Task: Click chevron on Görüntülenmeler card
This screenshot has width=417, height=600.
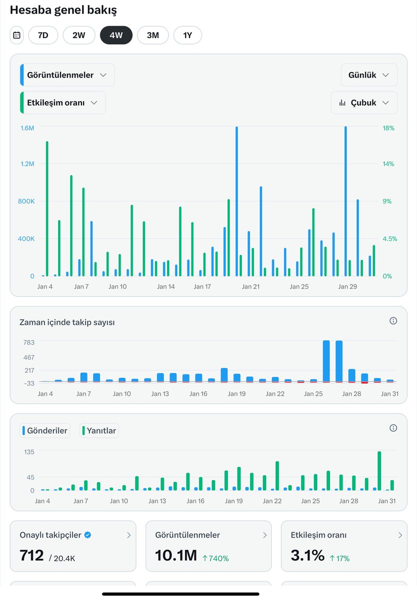Action: pos(264,535)
